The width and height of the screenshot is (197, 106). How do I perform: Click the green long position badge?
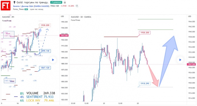pyautogui.click(x=56, y=2)
